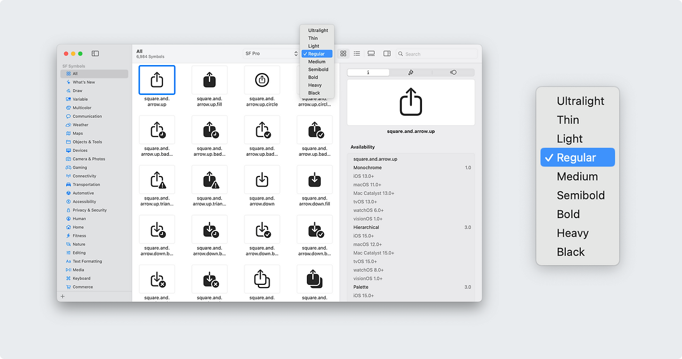The image size is (682, 359).
Task: Choose Semibold in the small weight menu
Action: (x=317, y=69)
